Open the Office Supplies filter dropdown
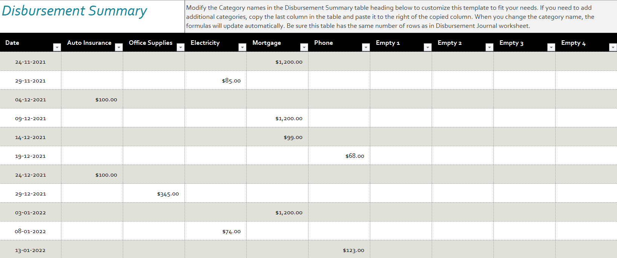The height and width of the screenshot is (258, 617). 180,47
